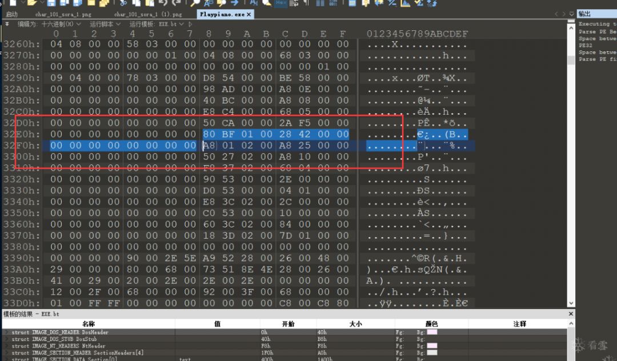Open the 运行脚本 dropdown

pos(105,24)
